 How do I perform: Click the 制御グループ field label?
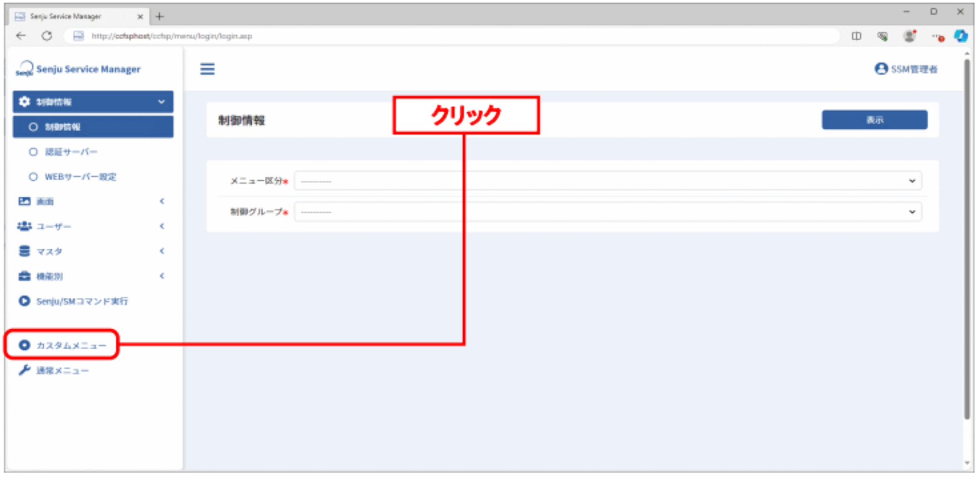(257, 212)
